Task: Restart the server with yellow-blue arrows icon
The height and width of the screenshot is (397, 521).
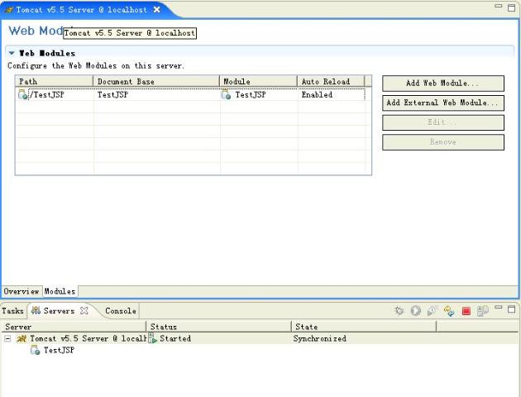Action: point(449,311)
